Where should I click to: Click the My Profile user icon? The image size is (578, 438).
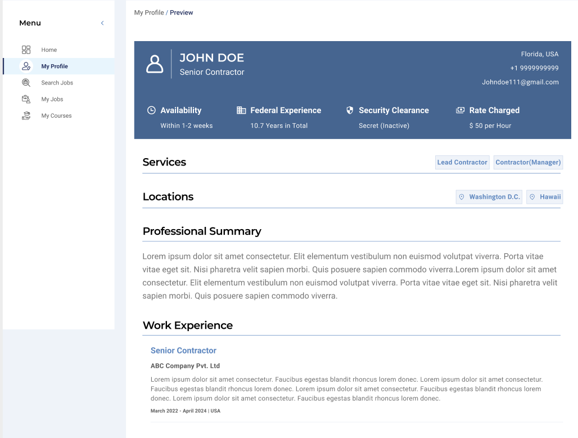point(26,66)
